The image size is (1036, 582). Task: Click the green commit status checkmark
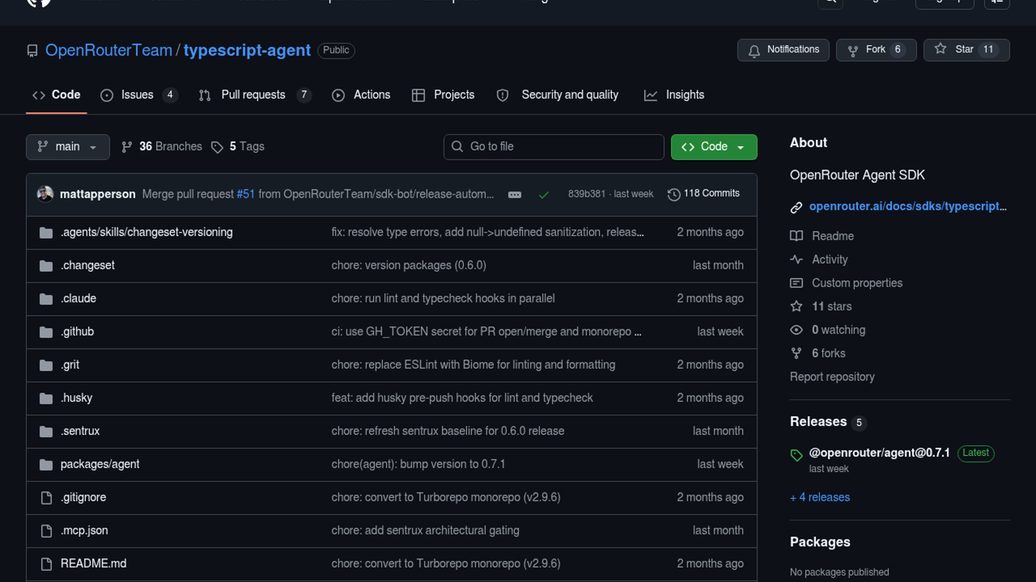544,195
